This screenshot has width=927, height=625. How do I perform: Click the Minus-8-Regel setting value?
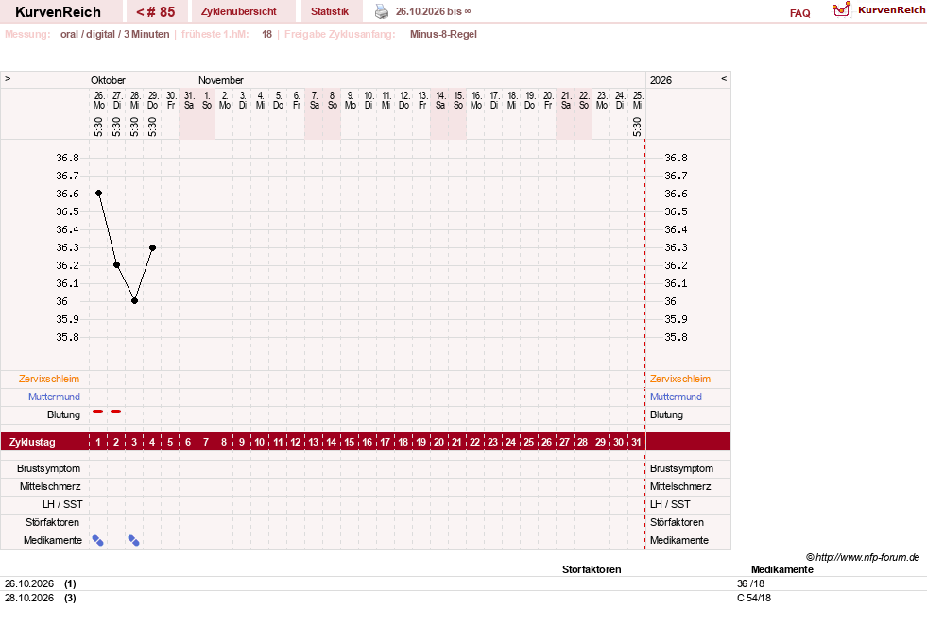pos(443,34)
